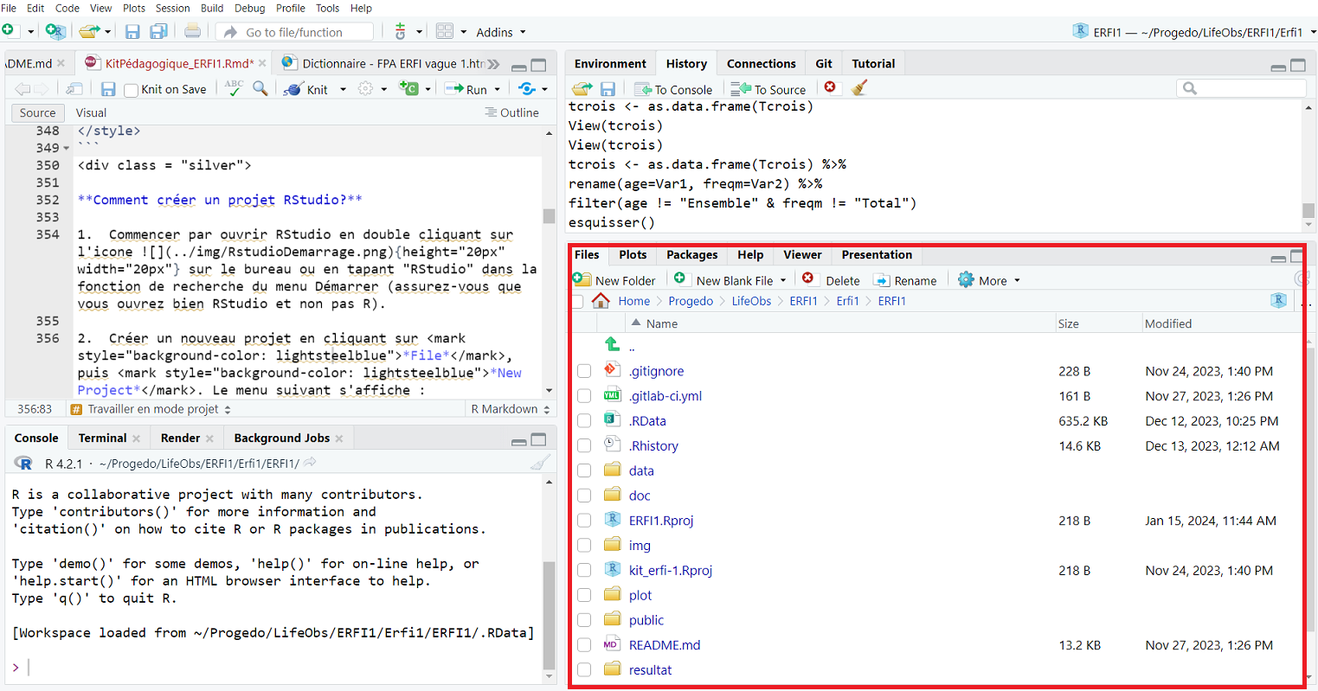1318x691 pixels.
Task: Go up to parent directory arrow
Action: pos(613,345)
